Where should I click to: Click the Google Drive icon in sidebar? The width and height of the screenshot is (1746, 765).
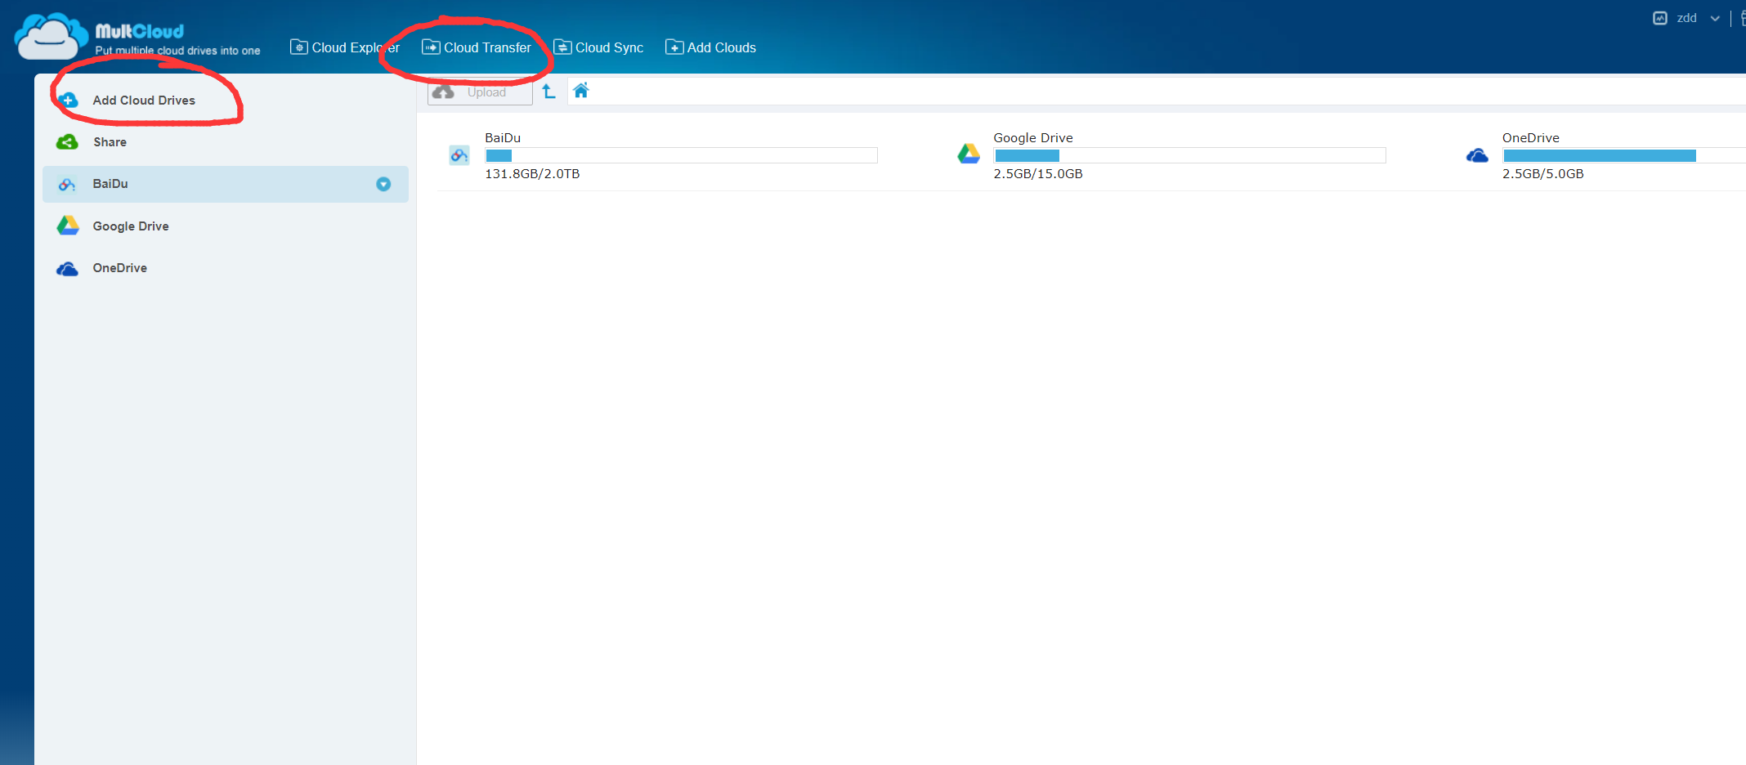coord(68,226)
